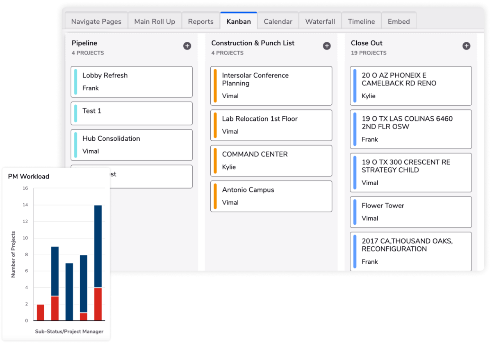Select the Timeline tab
This screenshot has width=492, height=343.
coord(361,21)
